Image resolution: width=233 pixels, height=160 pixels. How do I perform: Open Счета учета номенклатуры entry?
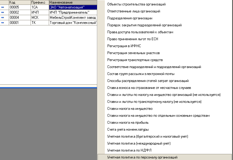click(128, 129)
